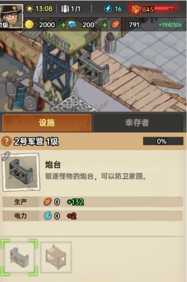Image resolution: width=187 pixels, height=282 pixels.
Task: Click the 0% barracks progress bar
Action: click(x=163, y=141)
